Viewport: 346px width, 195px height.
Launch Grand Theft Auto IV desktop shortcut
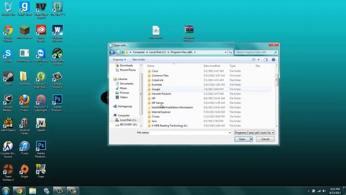pyautogui.click(x=41, y=10)
